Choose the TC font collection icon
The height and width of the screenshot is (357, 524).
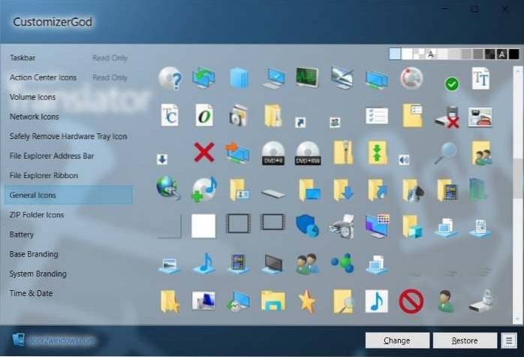coord(170,115)
